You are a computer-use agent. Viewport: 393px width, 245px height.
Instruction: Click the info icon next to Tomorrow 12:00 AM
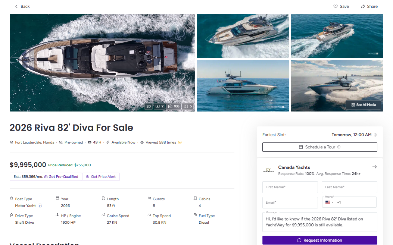375,135
